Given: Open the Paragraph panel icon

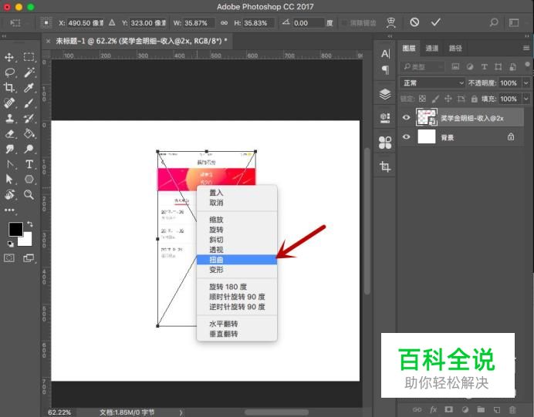Looking at the screenshot, I should (x=385, y=70).
